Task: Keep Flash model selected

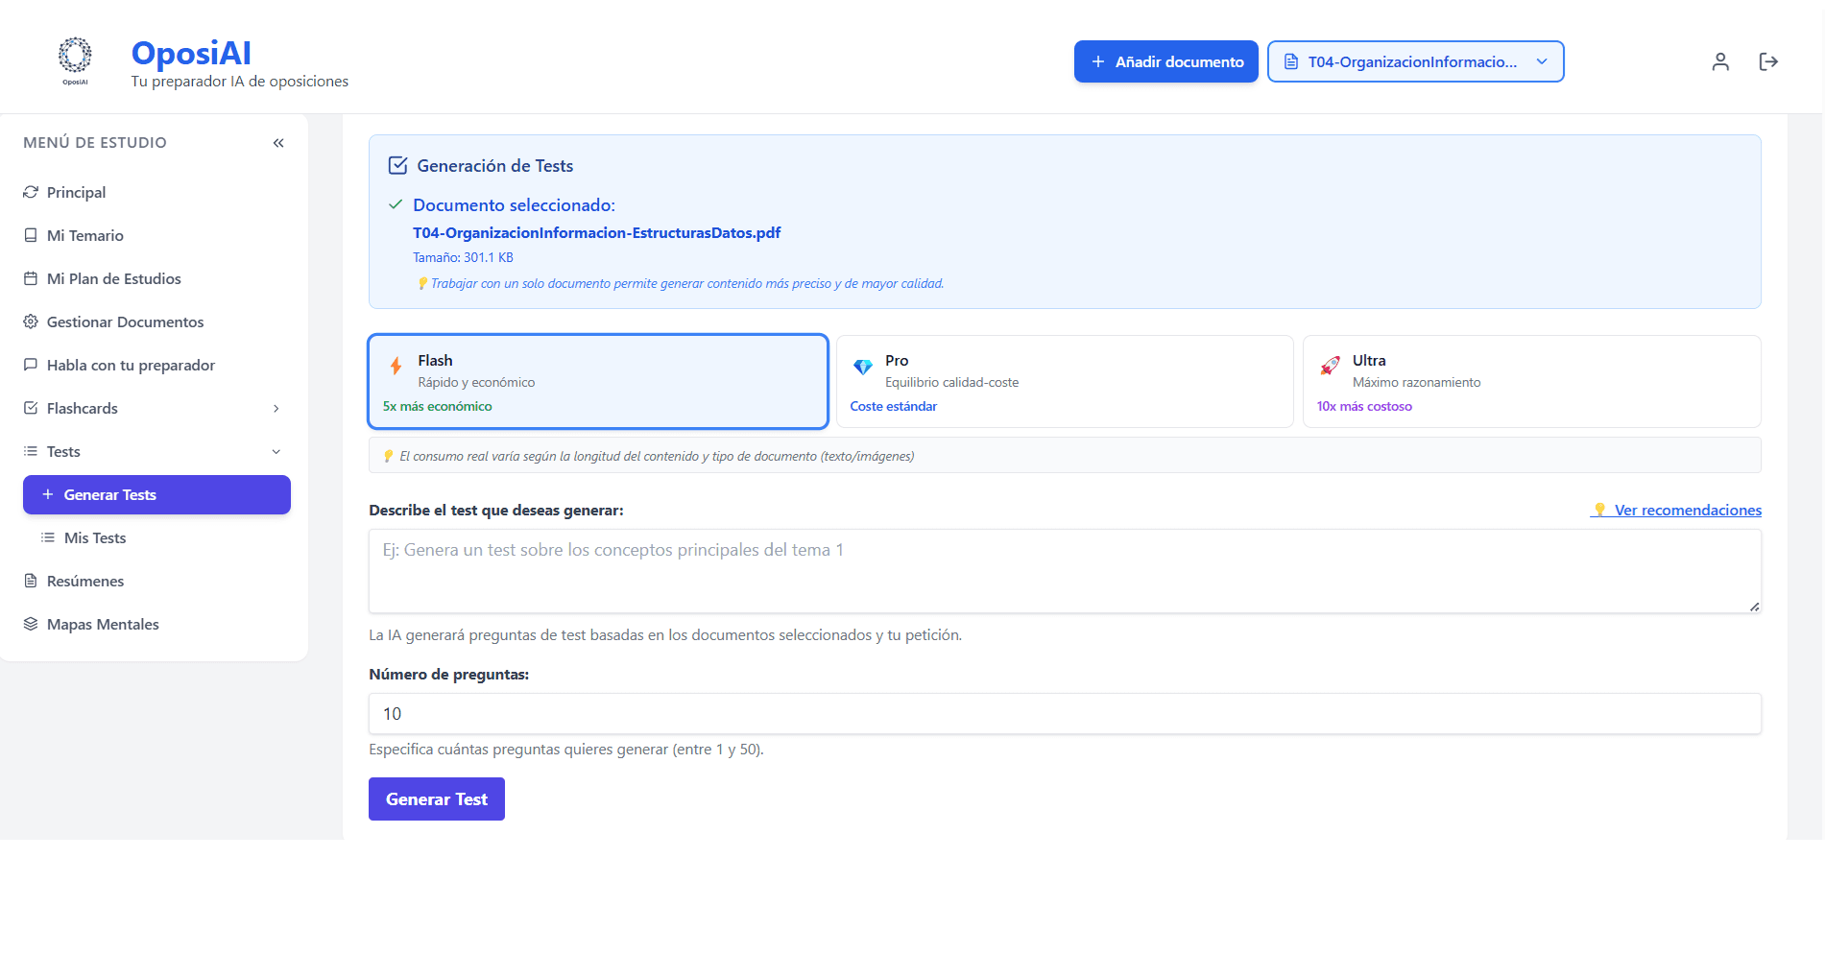Action: pos(597,381)
